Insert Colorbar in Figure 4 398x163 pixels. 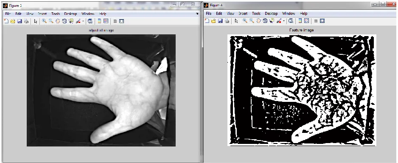[x=300, y=20]
